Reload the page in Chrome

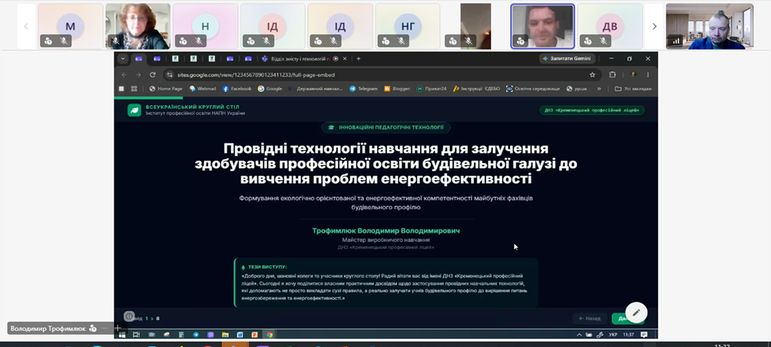click(x=152, y=74)
